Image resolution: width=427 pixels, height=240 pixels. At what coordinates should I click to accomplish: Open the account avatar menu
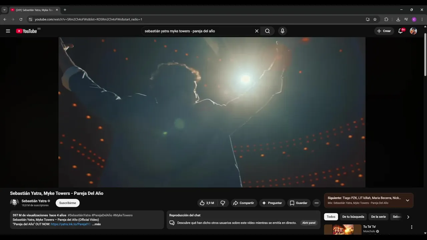[x=413, y=31]
